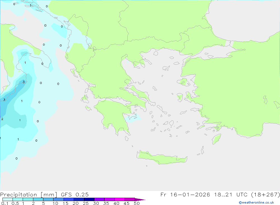The image size is (280, 205).
Task: Select the 0.5–1 mm legend color swatch
Action: 18,199
